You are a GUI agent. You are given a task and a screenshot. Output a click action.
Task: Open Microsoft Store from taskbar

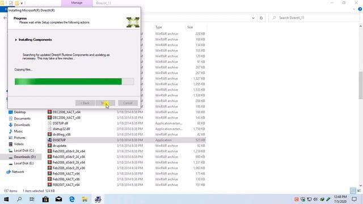[45, 199]
